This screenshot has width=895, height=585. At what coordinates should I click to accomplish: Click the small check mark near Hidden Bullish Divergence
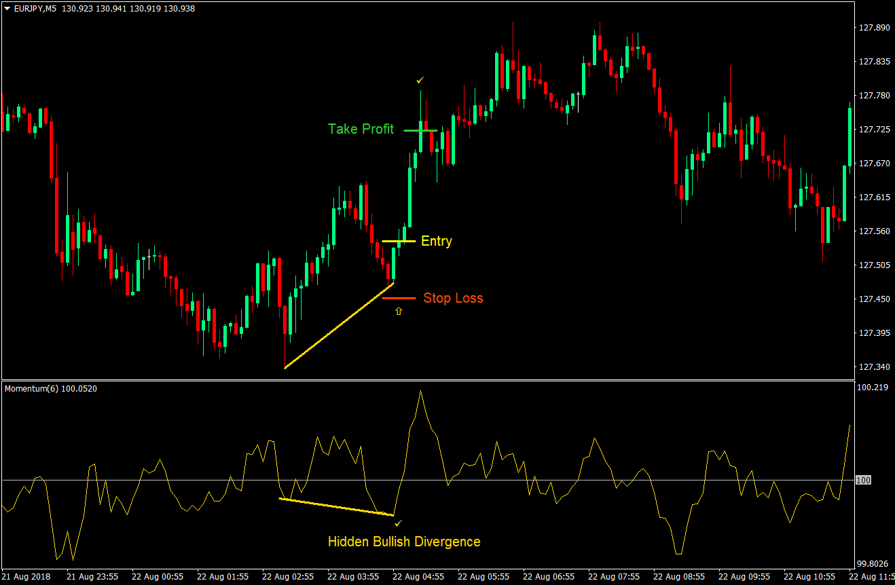coord(399,522)
